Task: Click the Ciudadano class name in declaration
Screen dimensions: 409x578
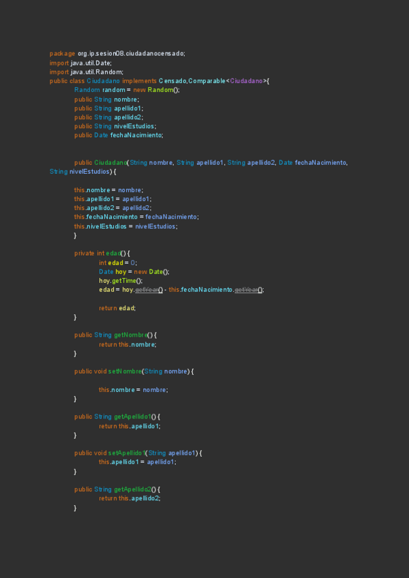Action: 104,80
